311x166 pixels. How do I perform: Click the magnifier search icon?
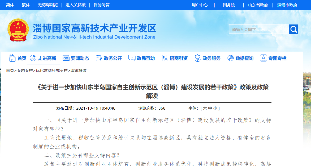293,29
